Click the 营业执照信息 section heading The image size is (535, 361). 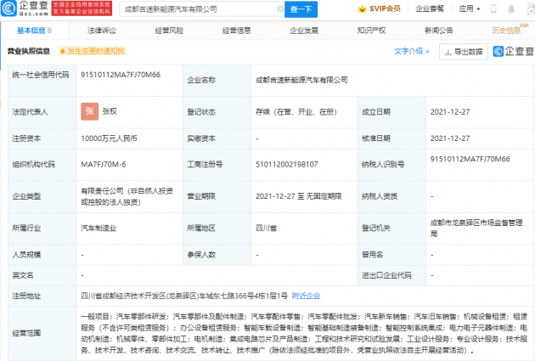coord(29,51)
